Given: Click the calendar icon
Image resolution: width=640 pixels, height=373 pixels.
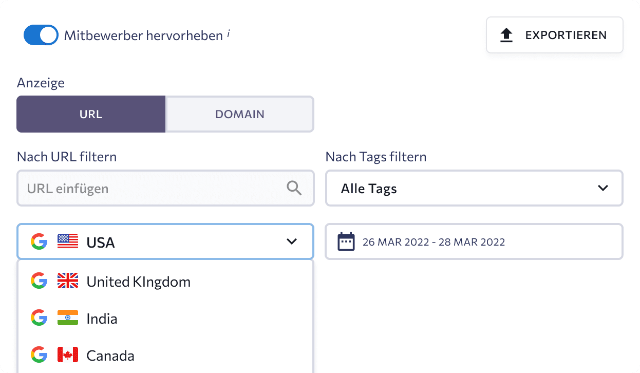Looking at the screenshot, I should (346, 241).
